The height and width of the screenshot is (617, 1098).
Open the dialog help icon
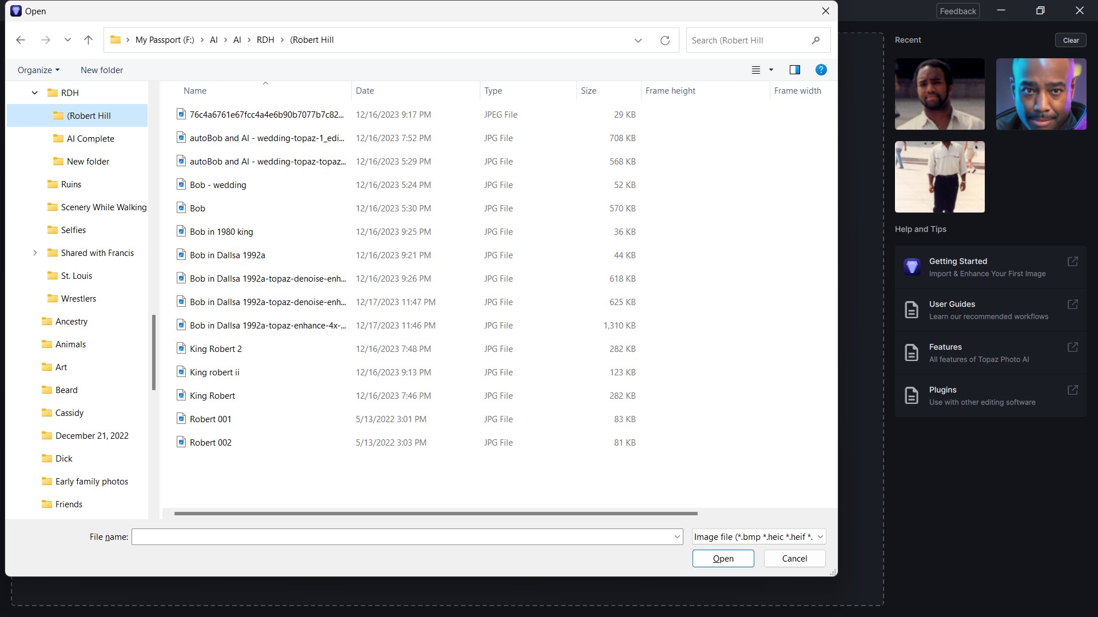pos(821,70)
